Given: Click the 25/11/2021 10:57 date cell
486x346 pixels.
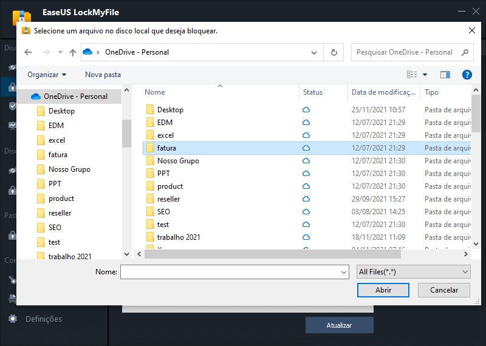Looking at the screenshot, I should [x=378, y=110].
